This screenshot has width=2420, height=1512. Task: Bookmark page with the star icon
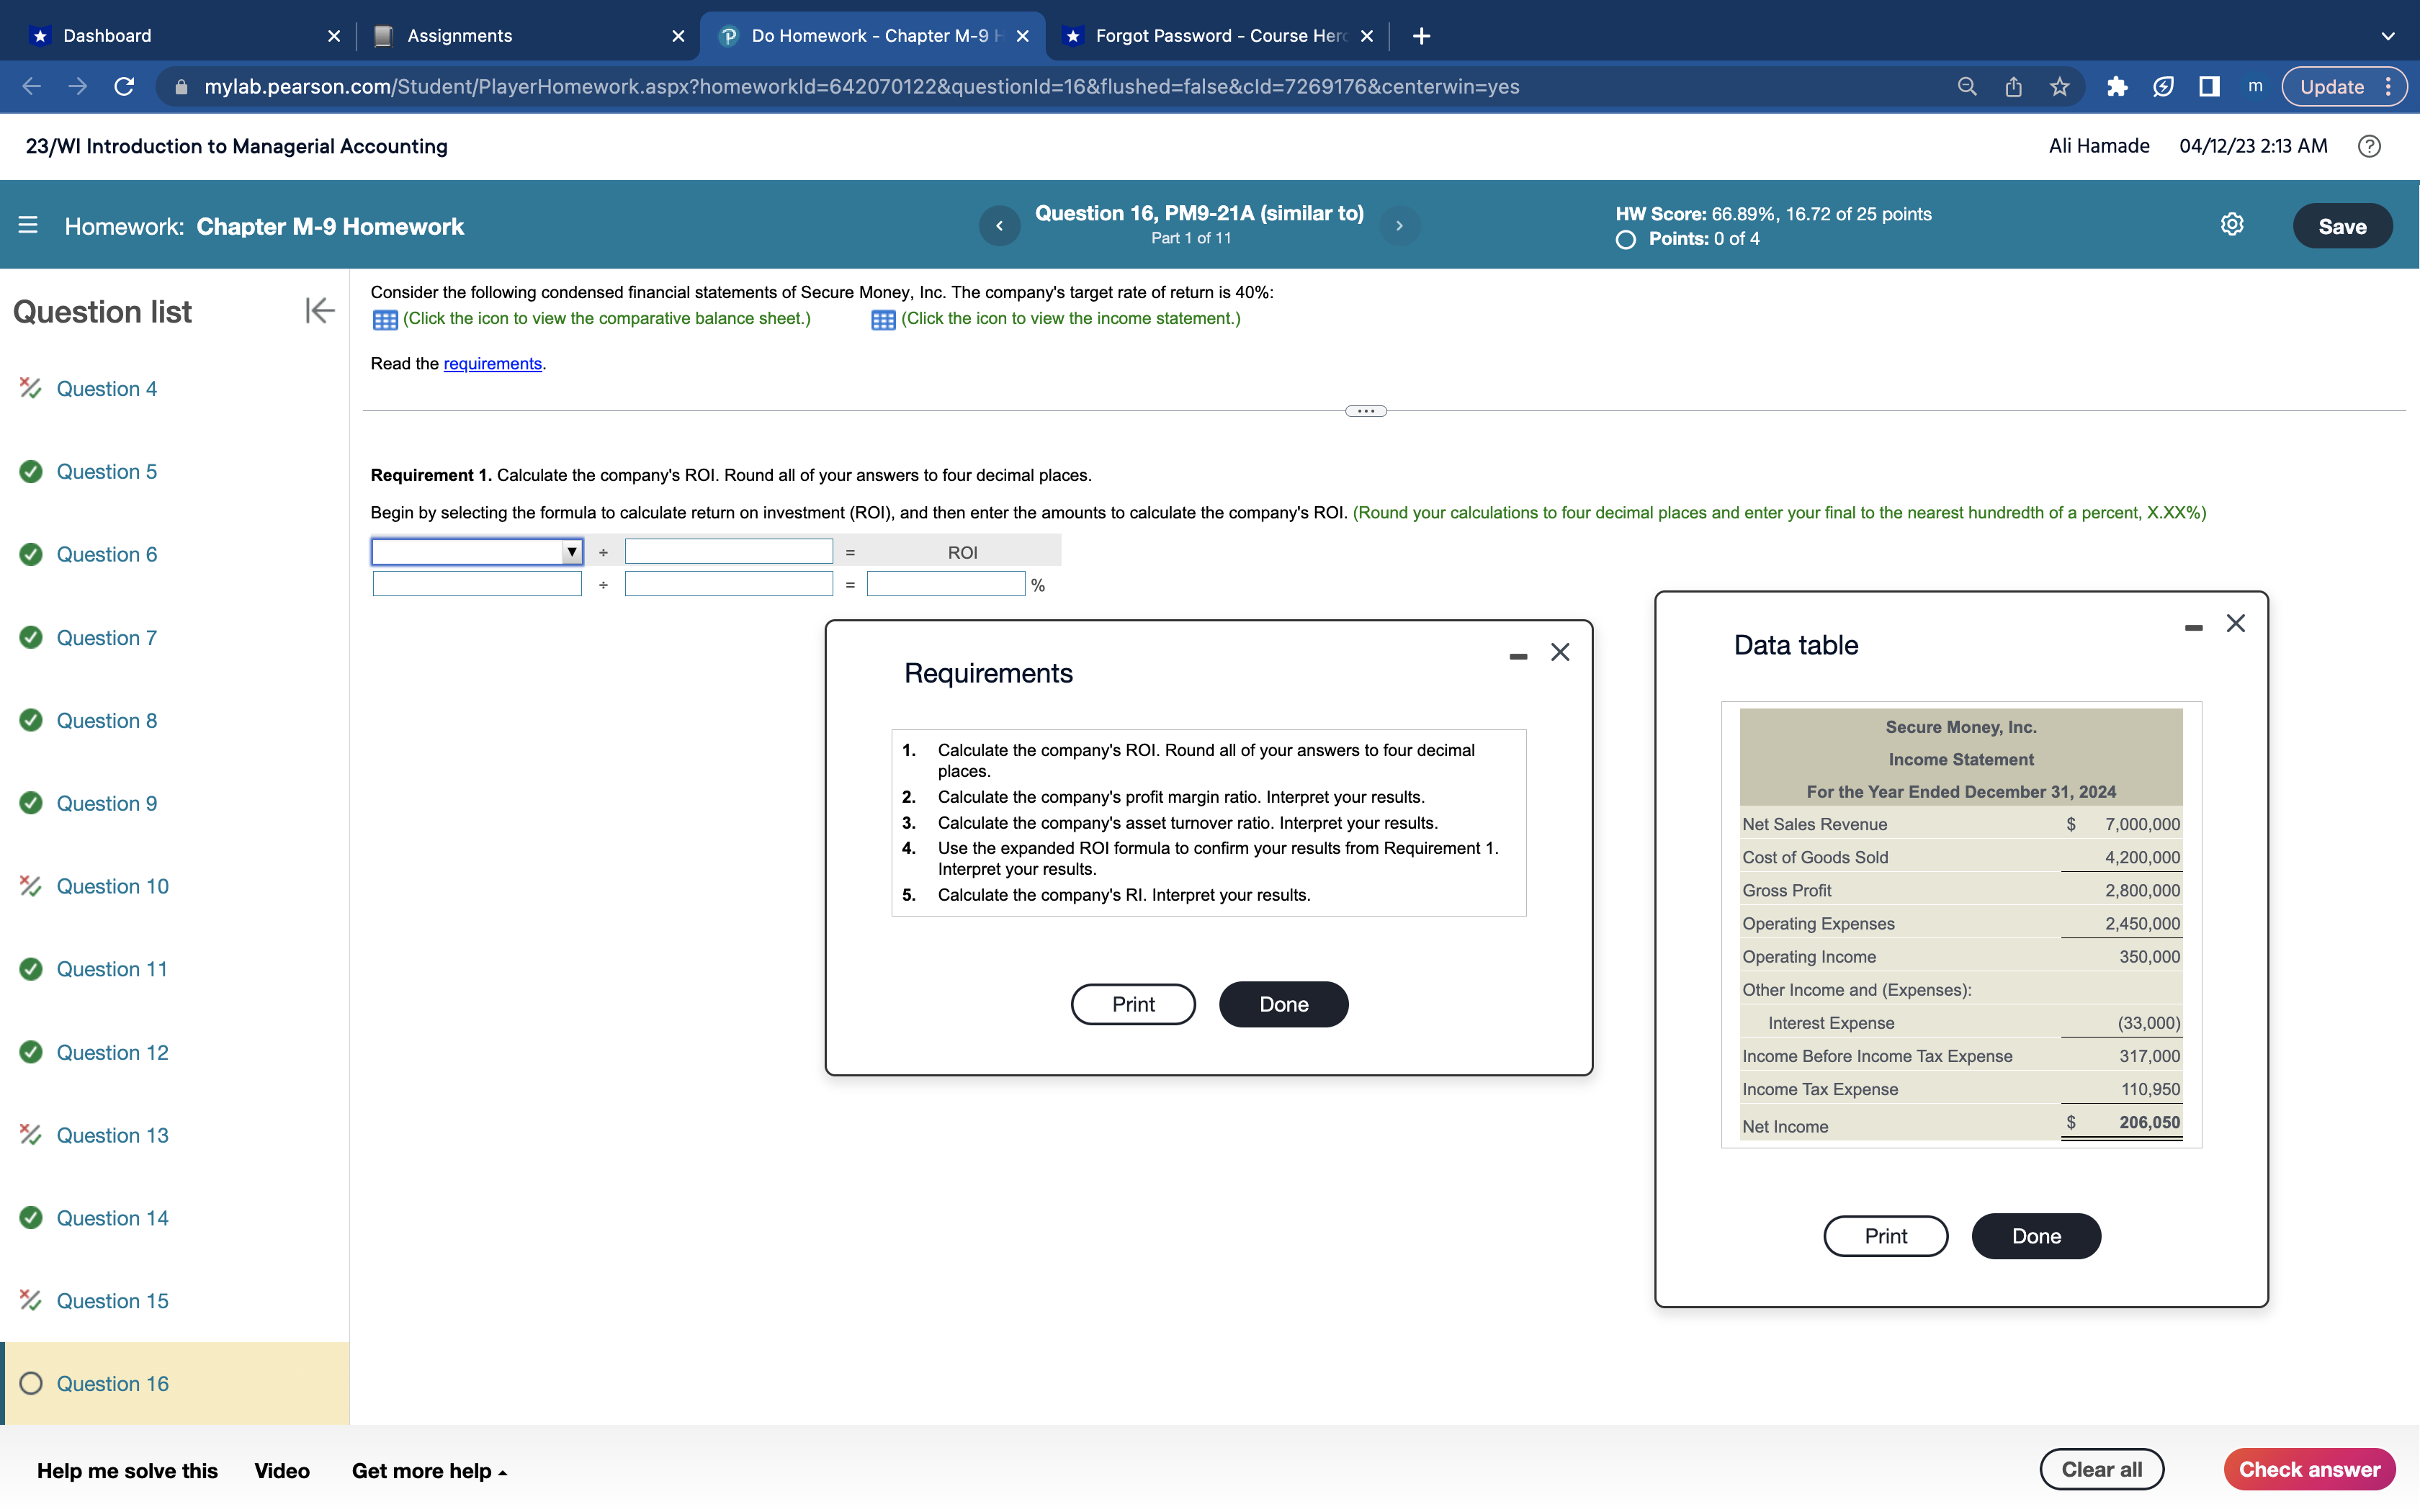click(x=2059, y=87)
